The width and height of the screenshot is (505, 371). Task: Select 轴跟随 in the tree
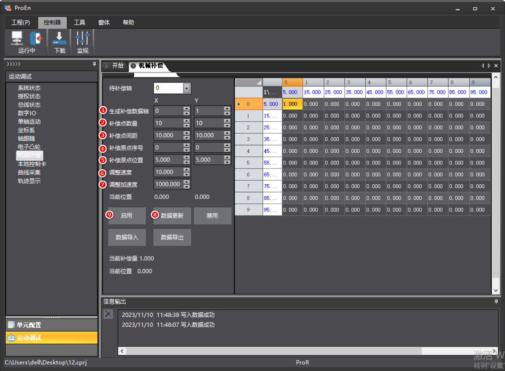pyautogui.click(x=26, y=139)
